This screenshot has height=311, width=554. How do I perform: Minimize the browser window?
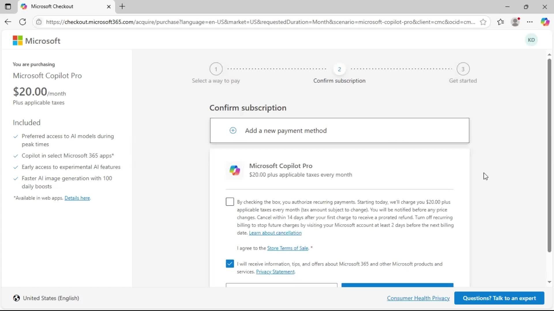[508, 6]
